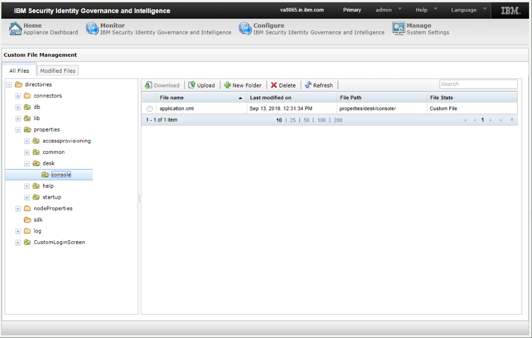This screenshot has width=532, height=338.
Task: Click the Upload arrow icon
Action: coord(192,85)
